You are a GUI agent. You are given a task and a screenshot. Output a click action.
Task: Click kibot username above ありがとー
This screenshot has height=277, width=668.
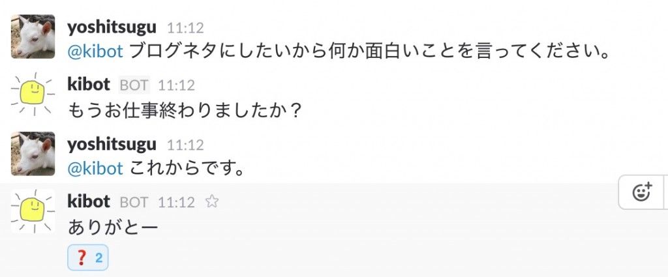click(89, 201)
